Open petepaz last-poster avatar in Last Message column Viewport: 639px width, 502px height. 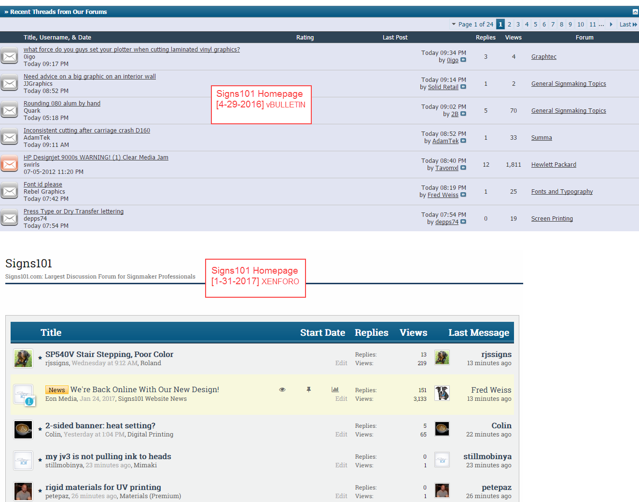[442, 490]
